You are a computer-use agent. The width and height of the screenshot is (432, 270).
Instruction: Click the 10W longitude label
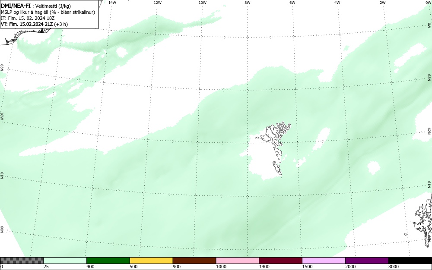coord(203,3)
